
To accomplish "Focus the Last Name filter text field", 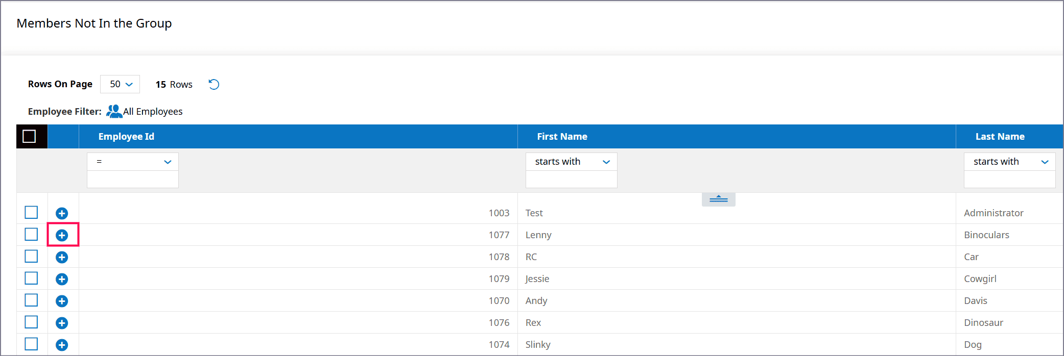I will click(1010, 180).
